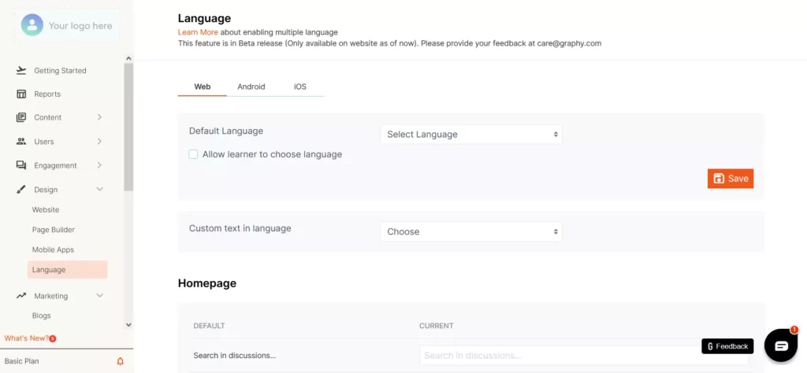Open the Reports section
Screen dimensions: 807x373
pyautogui.click(x=47, y=94)
